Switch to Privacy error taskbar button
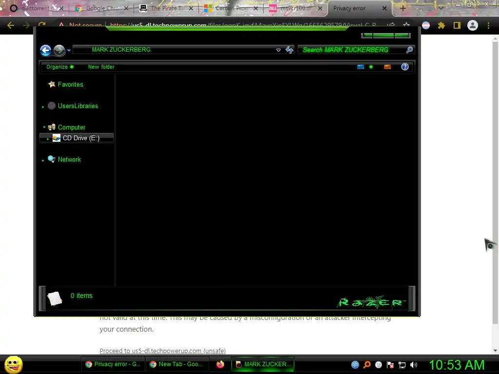 click(x=113, y=364)
